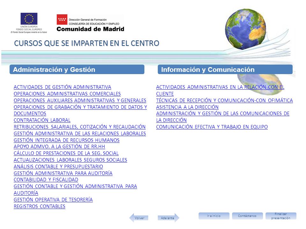Open Contabilidad y Fiscalidad link
Screen dimensions: 306x229
(x=46, y=179)
